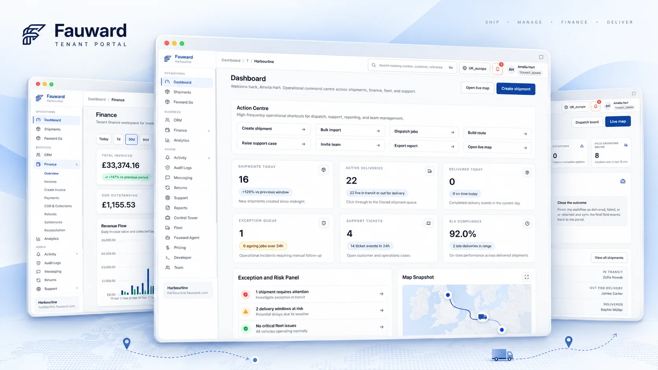Click the red alert icon for shipment attention
The image size is (658, 370).
pos(246,294)
